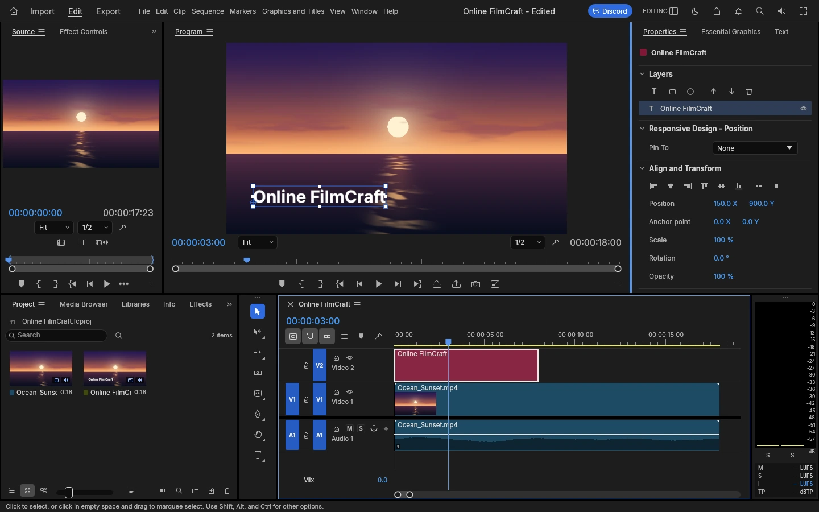Viewport: 819px width, 512px height.
Task: Open Source monitor 1/2 resolution dropdown
Action: (x=95, y=228)
